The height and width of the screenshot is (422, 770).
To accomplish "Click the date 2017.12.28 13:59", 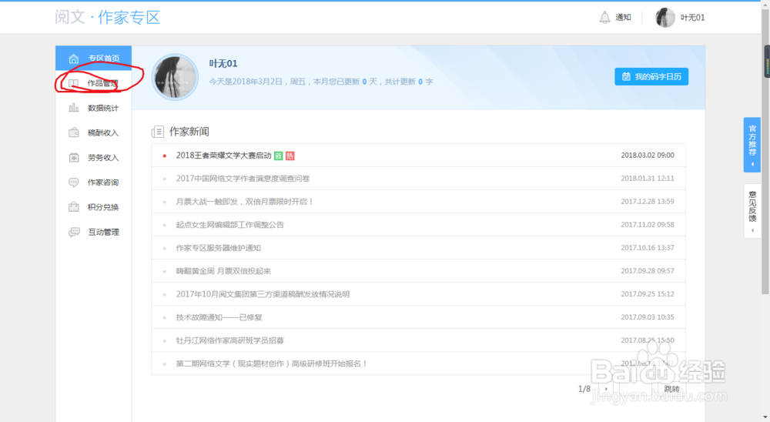I will click(648, 202).
